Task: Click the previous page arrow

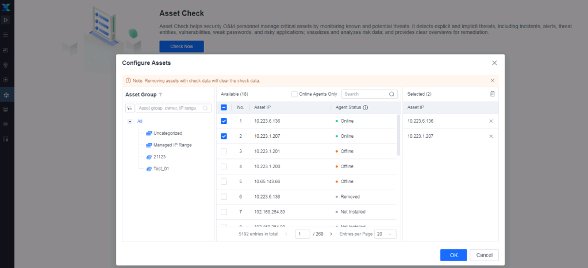Action: 286,234
